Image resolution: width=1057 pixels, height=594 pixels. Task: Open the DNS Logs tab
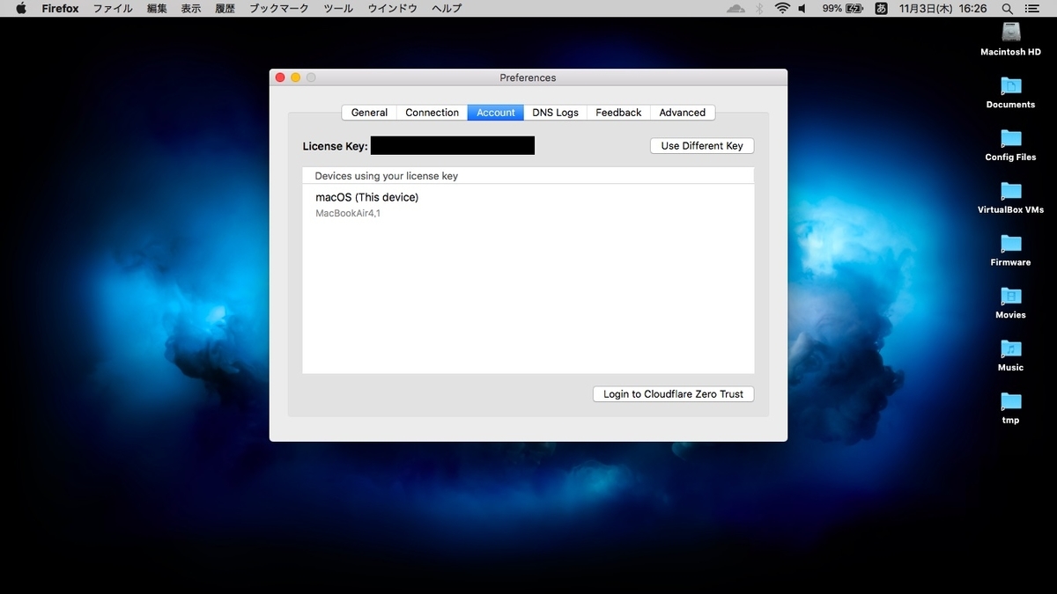click(x=555, y=113)
